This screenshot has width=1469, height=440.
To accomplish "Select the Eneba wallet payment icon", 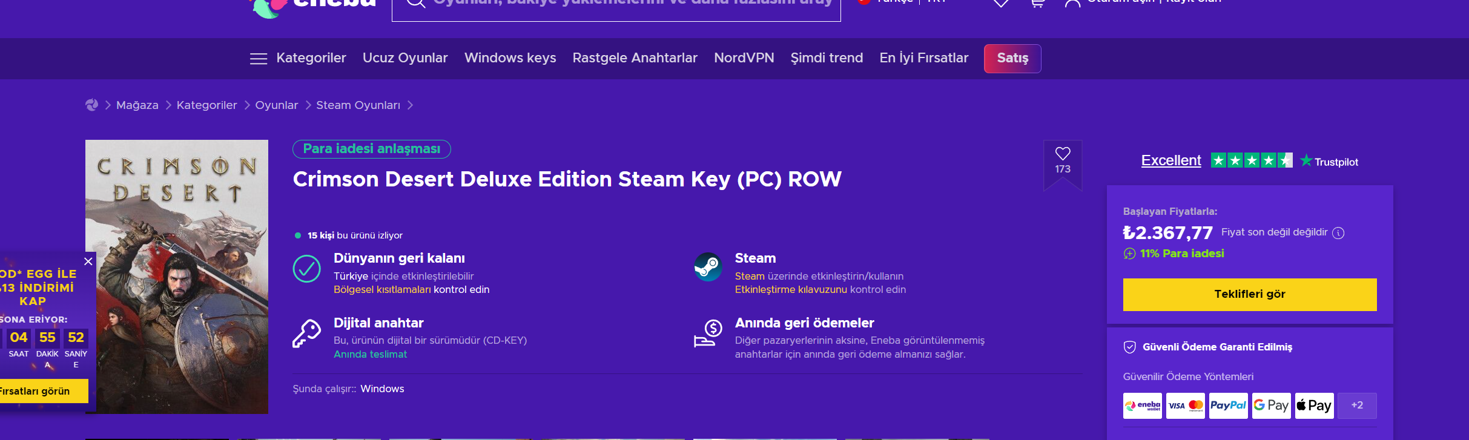I will click(x=1143, y=406).
